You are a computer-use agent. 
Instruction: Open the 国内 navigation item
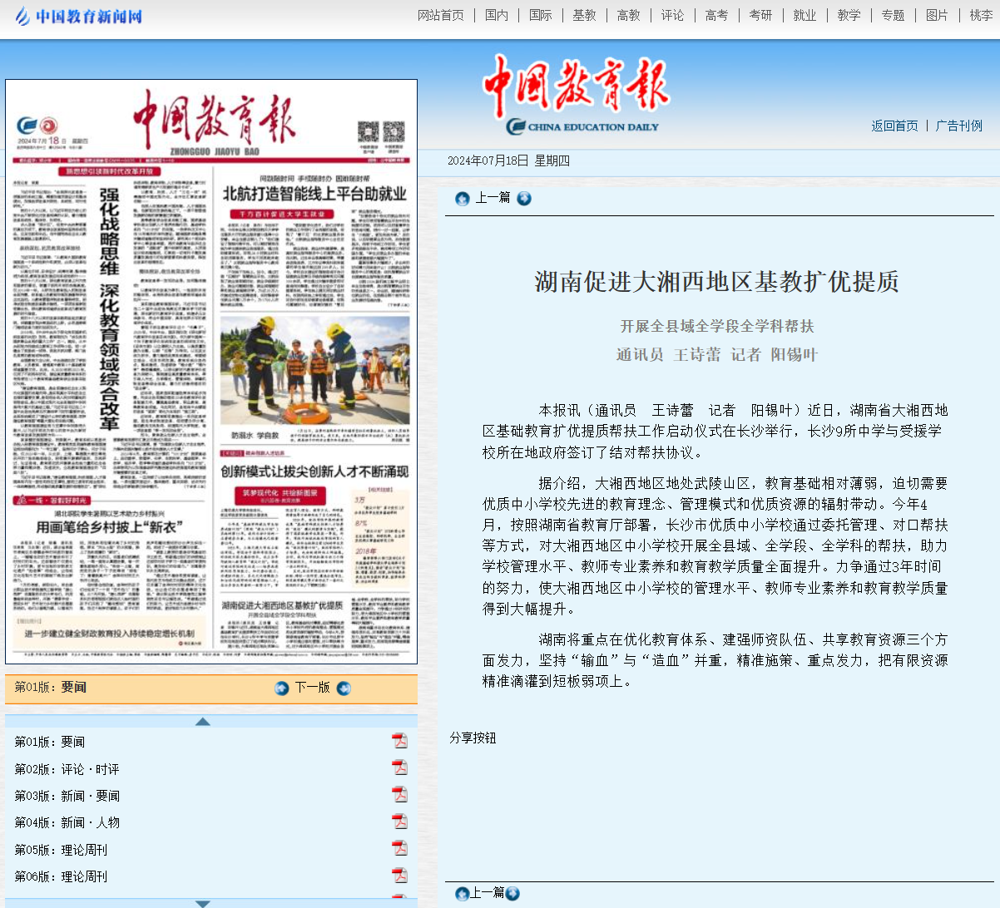pyautogui.click(x=497, y=15)
